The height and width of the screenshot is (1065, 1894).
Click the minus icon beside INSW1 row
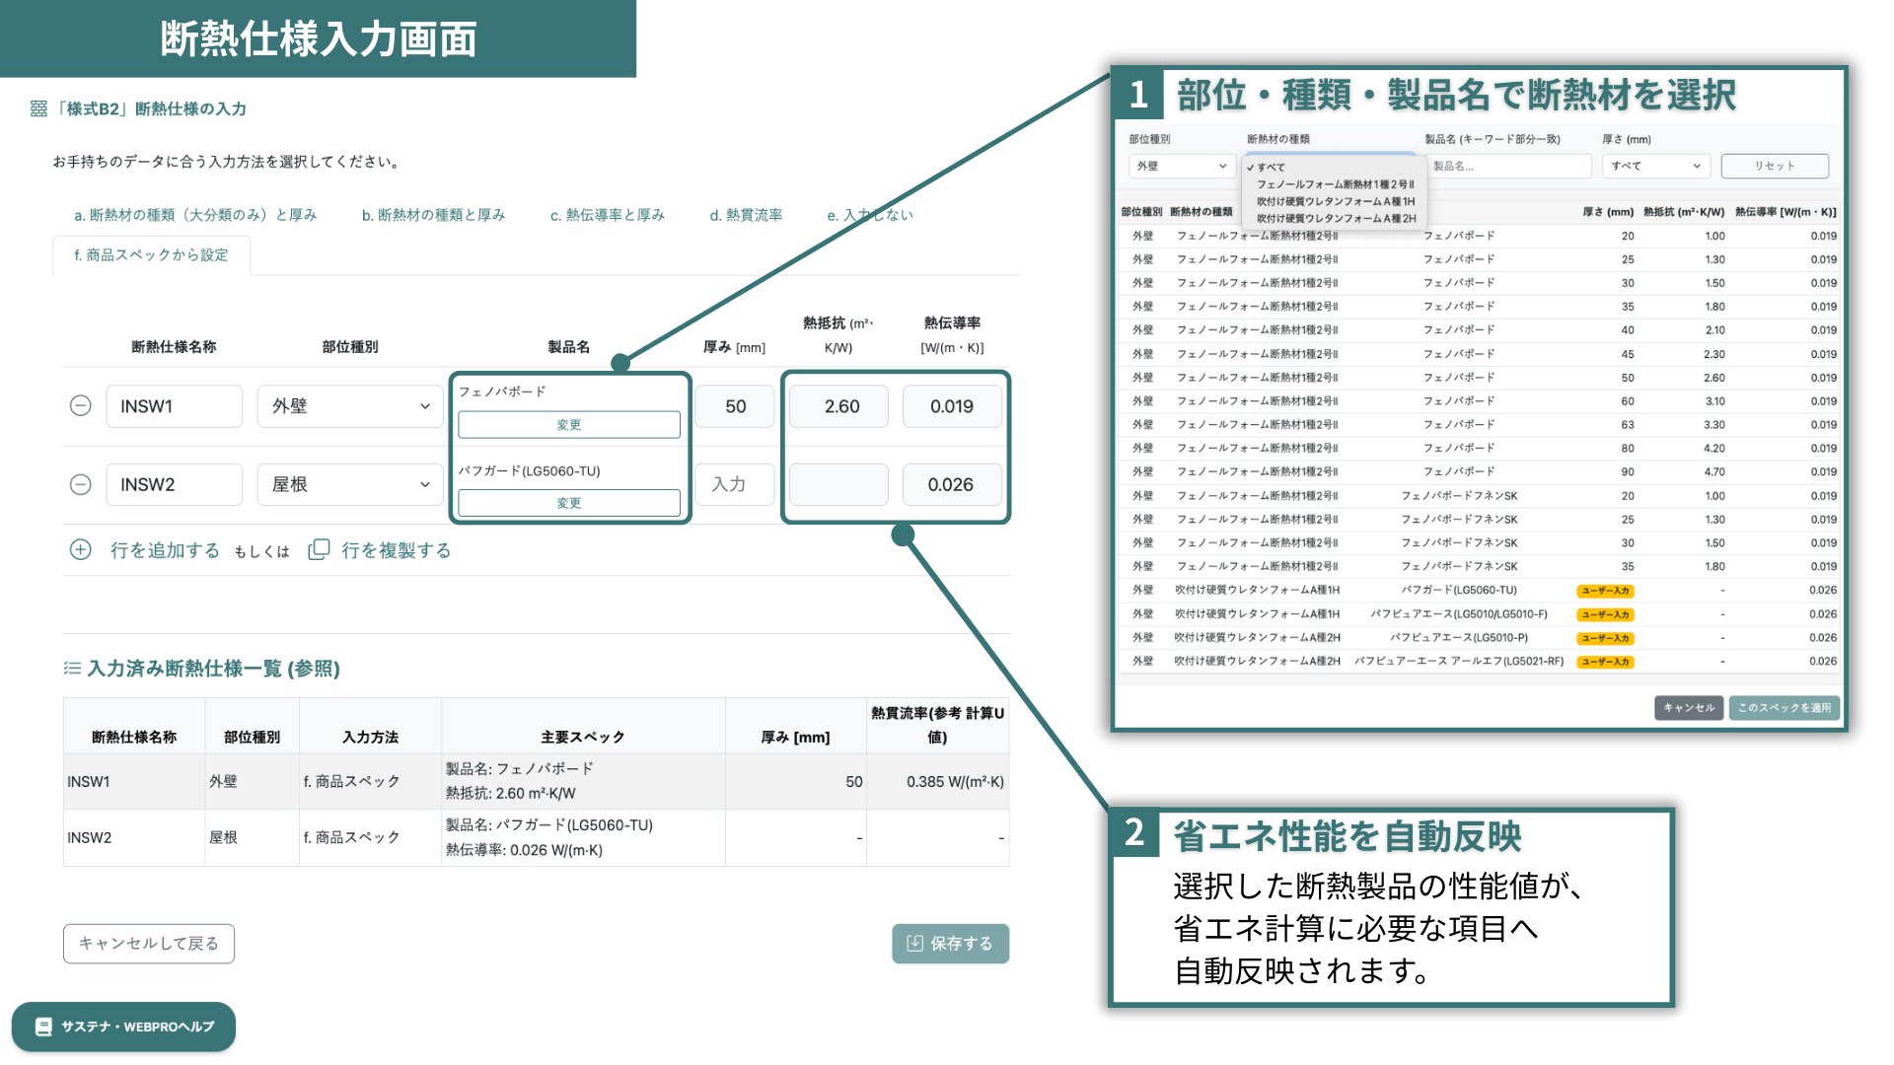click(x=81, y=406)
